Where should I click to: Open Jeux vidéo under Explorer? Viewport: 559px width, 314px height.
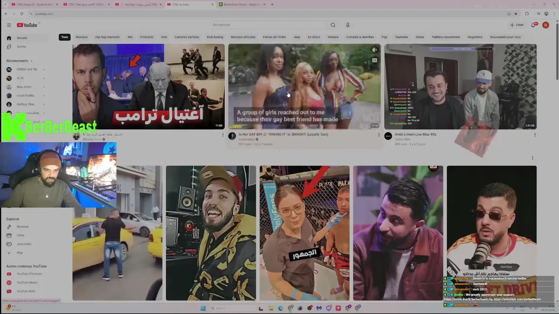(x=26, y=244)
